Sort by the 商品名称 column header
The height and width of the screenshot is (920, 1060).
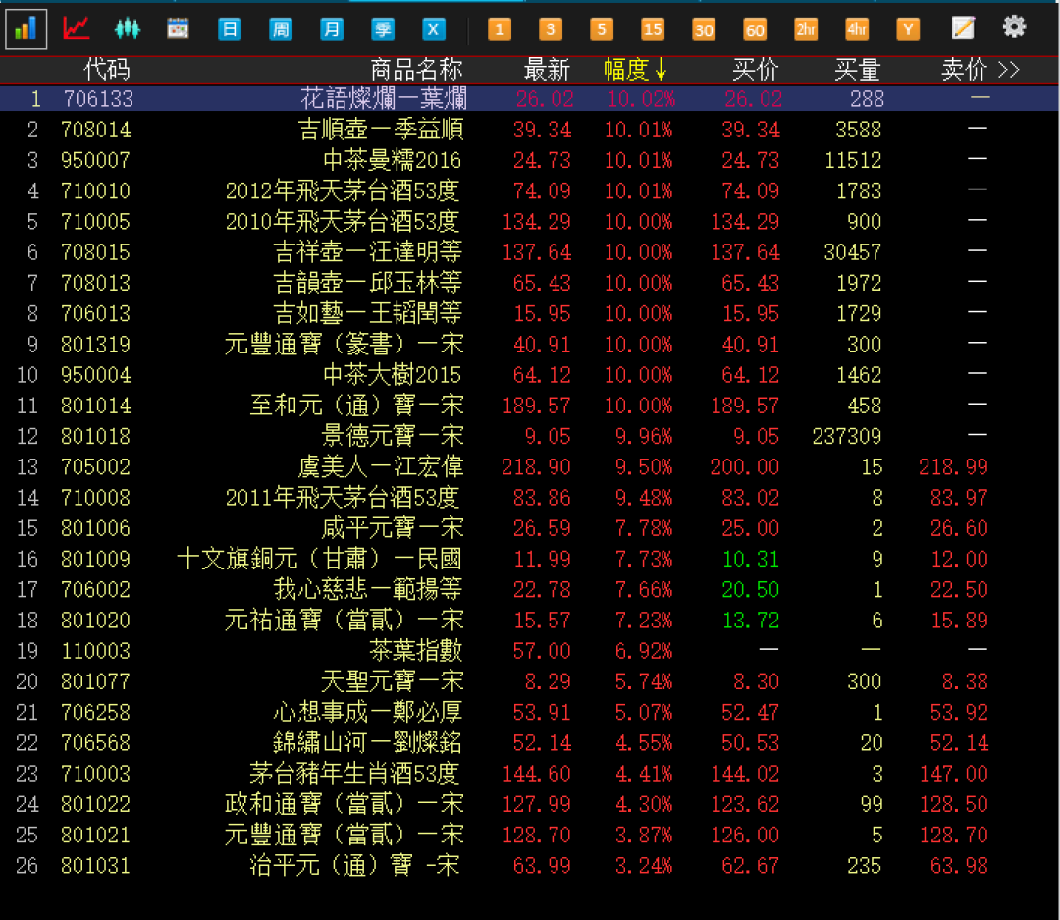[416, 69]
